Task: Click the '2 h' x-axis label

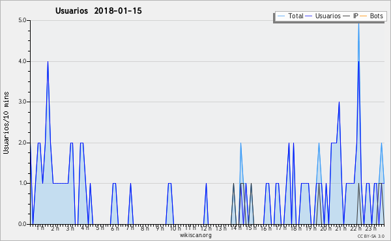Action: [55, 228]
